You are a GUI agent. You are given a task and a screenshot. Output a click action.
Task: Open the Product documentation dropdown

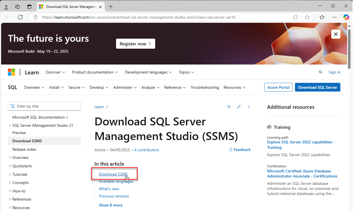point(95,72)
